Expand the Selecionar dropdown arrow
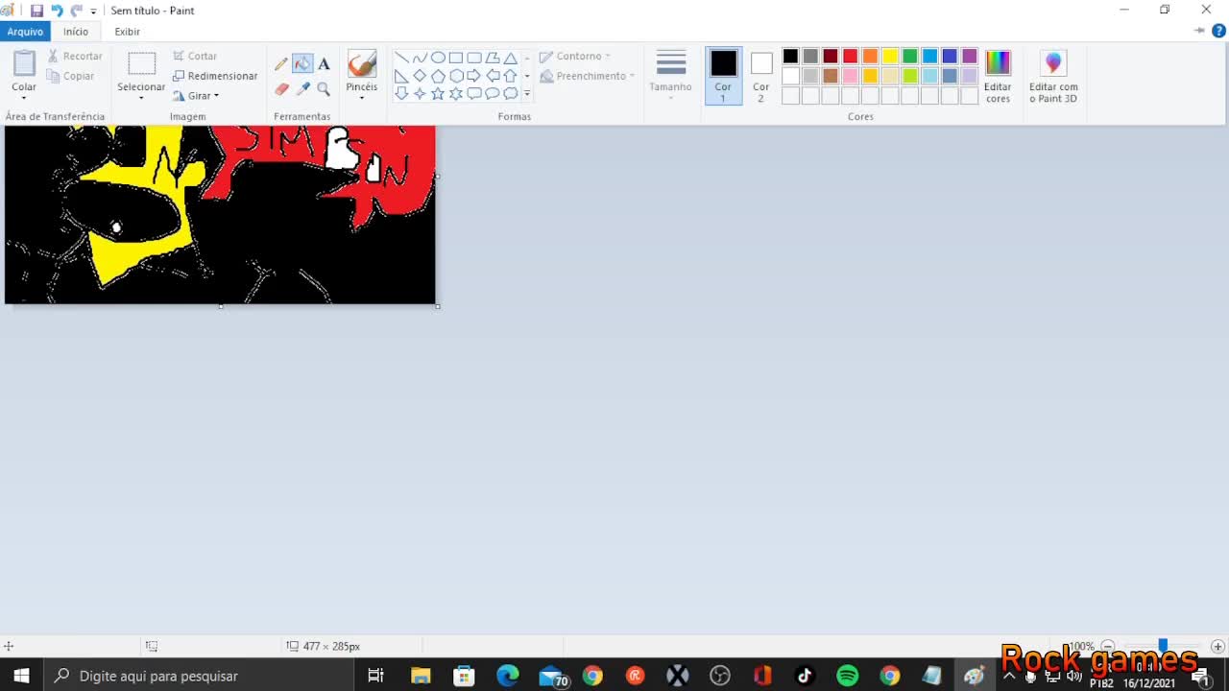Screen dimensions: 1229x691 (x=141, y=98)
